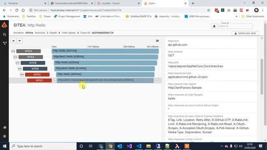Collapse the top SITEA http:/hello span

tap(13, 51)
